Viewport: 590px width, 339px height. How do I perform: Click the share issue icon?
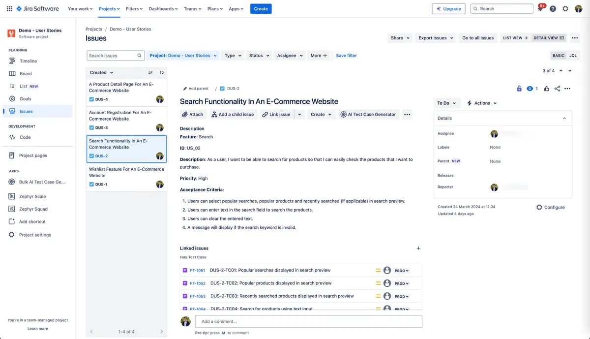[557, 89]
